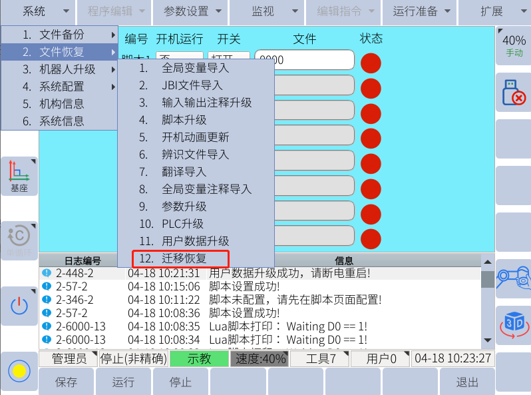Screen dimensions: 531x395
Task: Click the 基座 coordinate system icon
Action: (x=19, y=177)
